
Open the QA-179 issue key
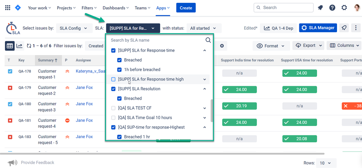coord(25,88)
